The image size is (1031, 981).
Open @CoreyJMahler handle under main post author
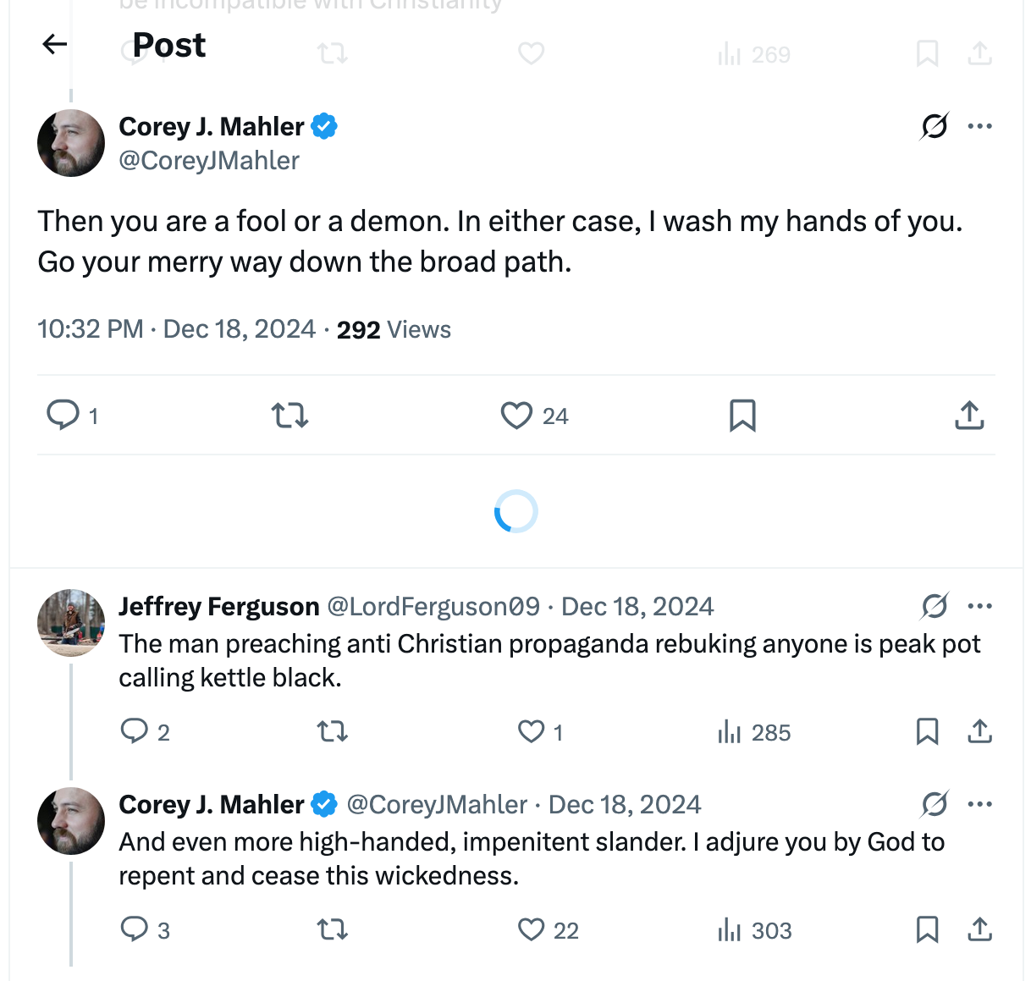(x=209, y=161)
